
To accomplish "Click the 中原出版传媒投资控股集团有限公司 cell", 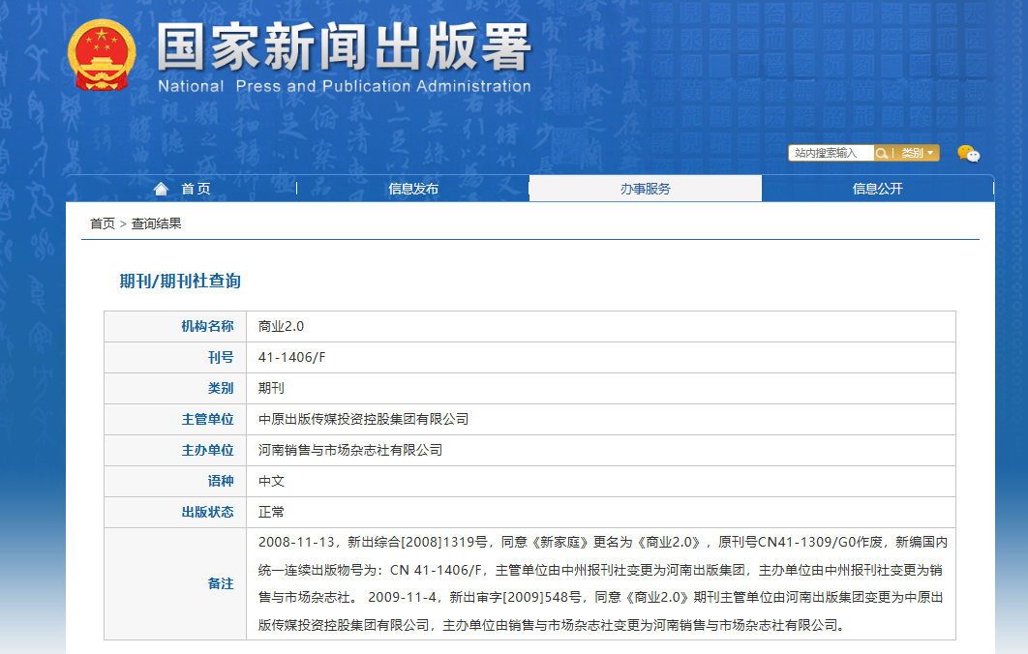I will click(x=363, y=419).
